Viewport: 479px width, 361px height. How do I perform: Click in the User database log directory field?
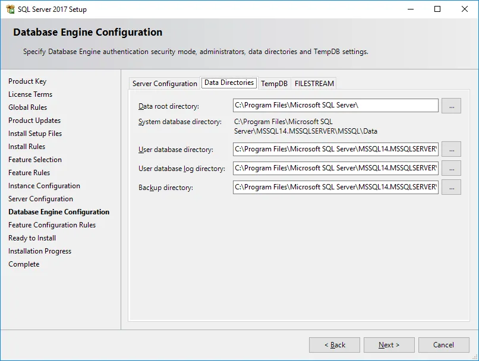[x=335, y=168]
